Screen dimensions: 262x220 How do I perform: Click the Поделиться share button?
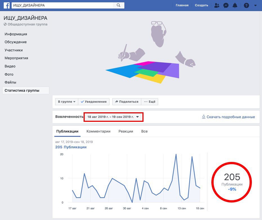[127, 102]
